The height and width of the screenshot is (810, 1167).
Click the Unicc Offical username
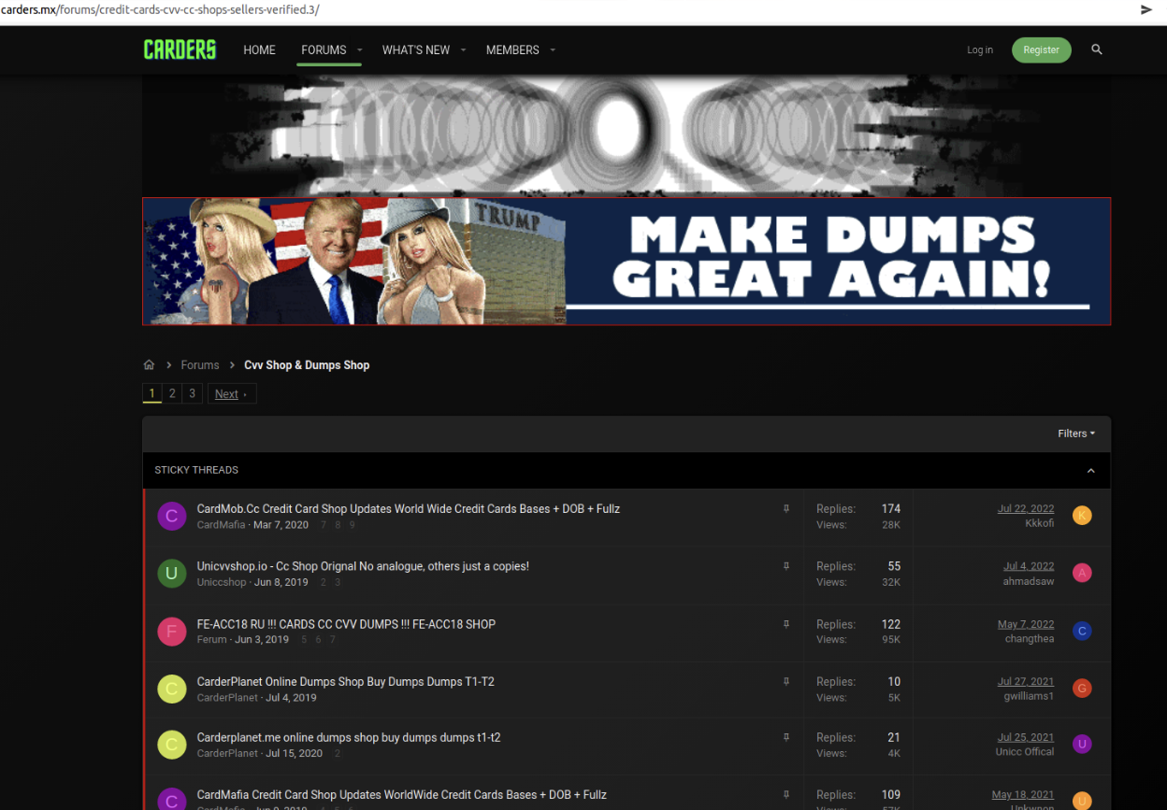point(1025,751)
